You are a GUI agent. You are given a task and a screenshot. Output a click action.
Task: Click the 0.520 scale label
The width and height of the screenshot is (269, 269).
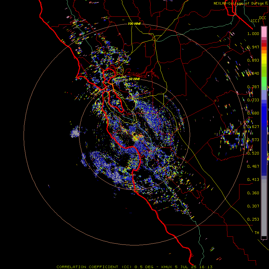click(x=253, y=153)
